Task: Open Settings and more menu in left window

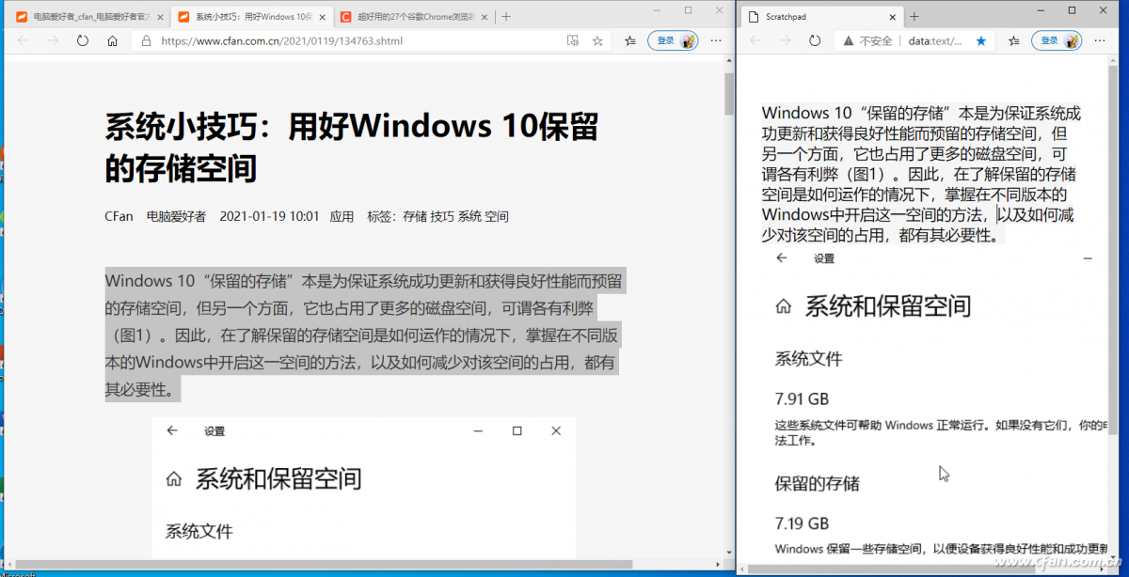Action: pos(717,41)
